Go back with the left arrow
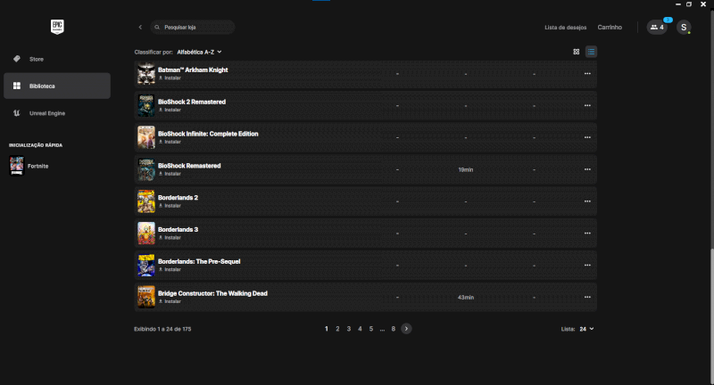 (140, 28)
